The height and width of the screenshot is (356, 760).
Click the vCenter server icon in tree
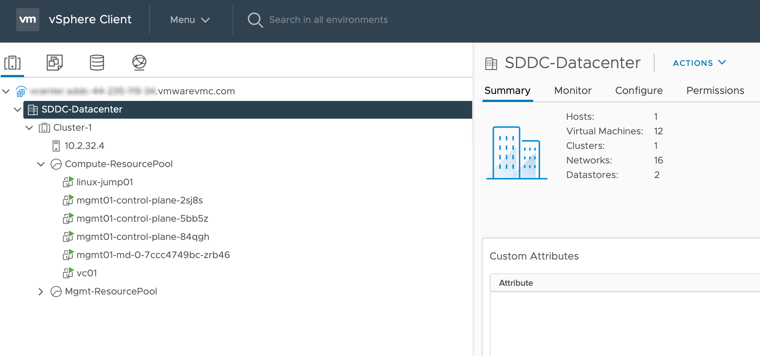coord(21,91)
